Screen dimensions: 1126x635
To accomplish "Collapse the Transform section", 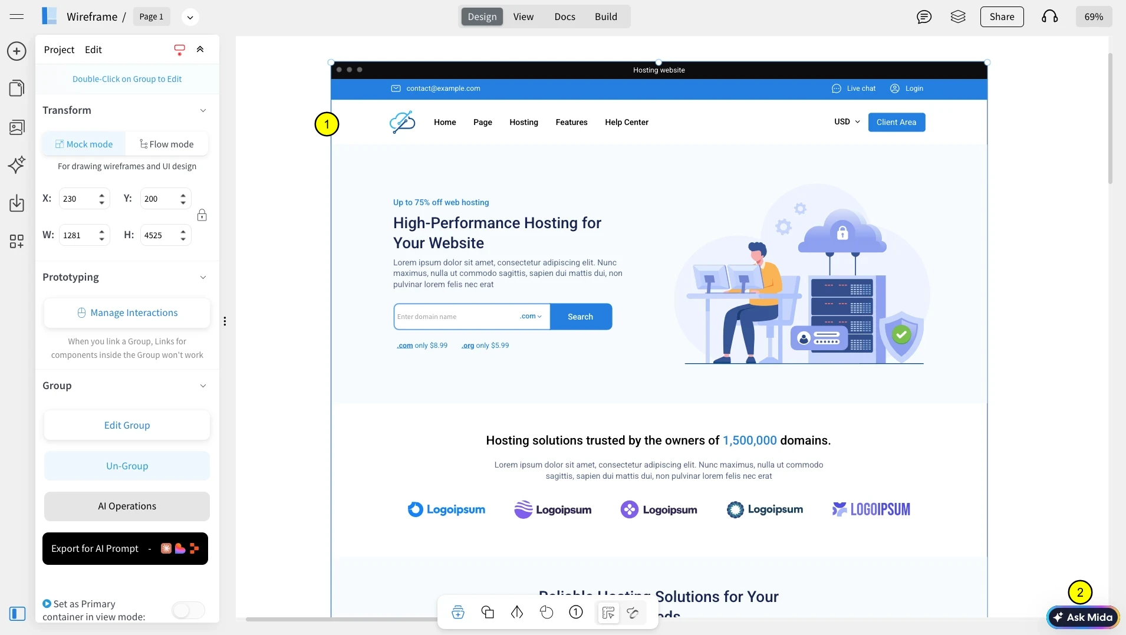I will pos(203,111).
